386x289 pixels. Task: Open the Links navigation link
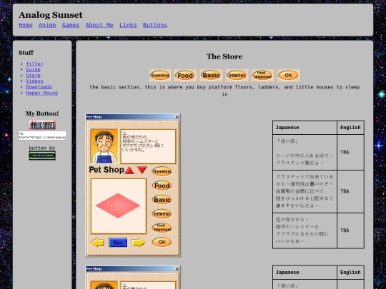(128, 25)
